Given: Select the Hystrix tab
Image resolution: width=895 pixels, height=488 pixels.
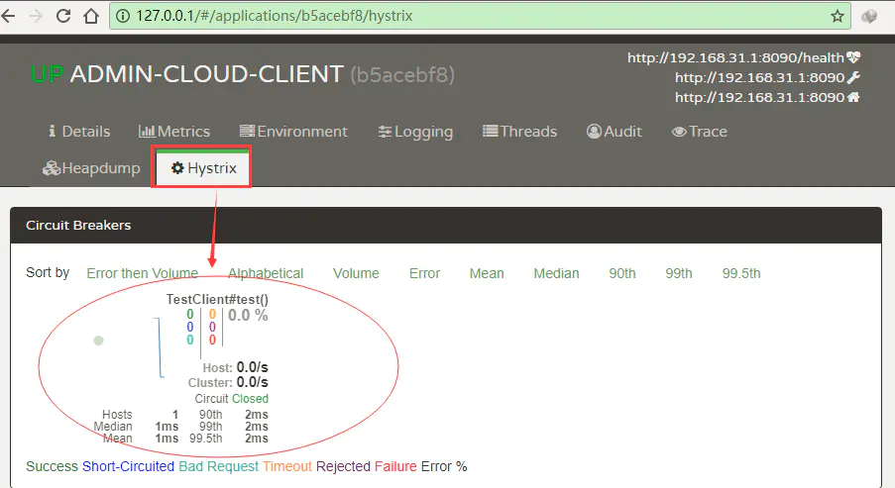Looking at the screenshot, I should tap(202, 167).
